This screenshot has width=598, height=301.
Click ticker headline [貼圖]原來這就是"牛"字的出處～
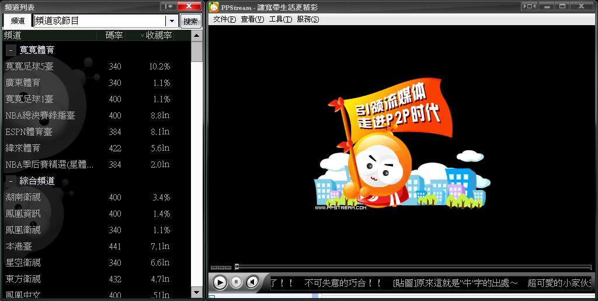(456, 283)
